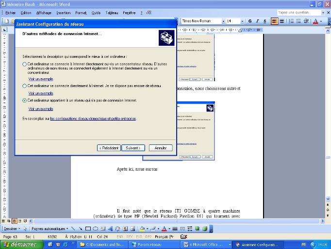Expand the Tapez une question dropdown
Screen dimensions: 331x249
click(323, 13)
